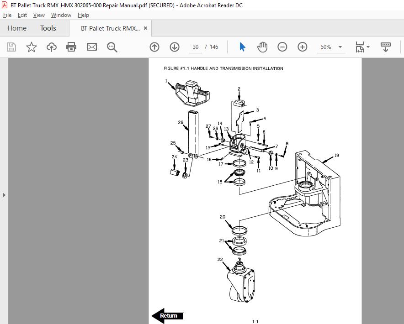Click the Return arrow link on the page
The height and width of the screenshot is (324, 404).
pyautogui.click(x=167, y=315)
